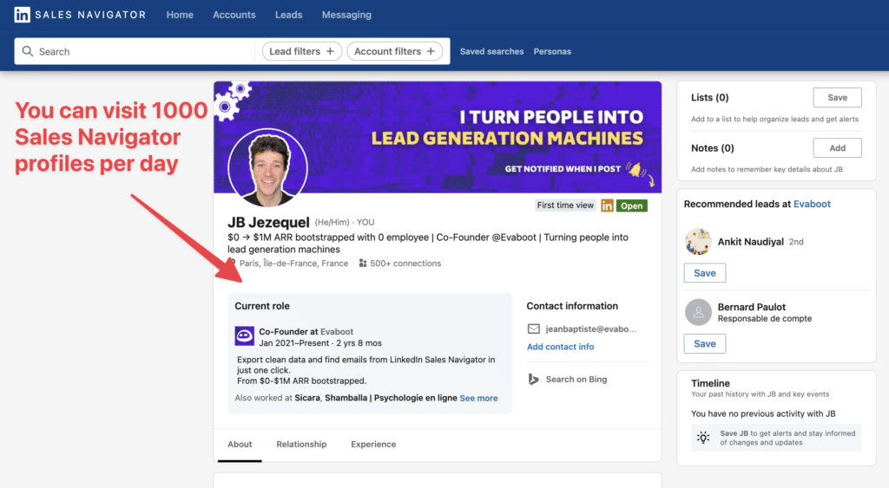Go to the Home menu
The height and width of the screenshot is (488, 889).
[180, 15]
